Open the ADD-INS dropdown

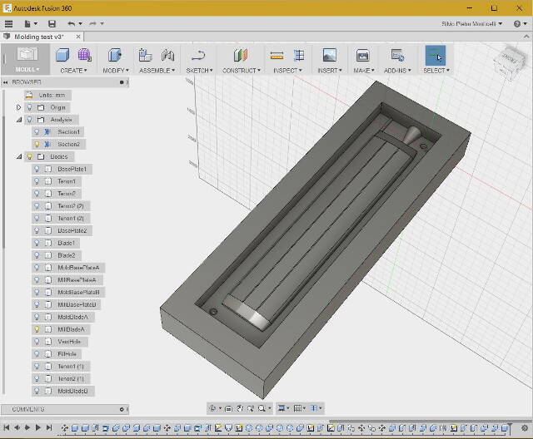click(x=397, y=70)
